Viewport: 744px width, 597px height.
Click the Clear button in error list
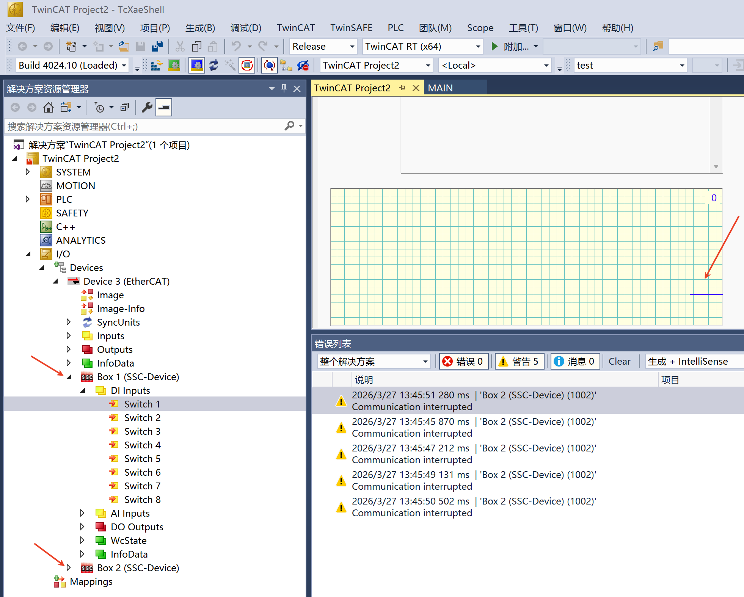619,361
